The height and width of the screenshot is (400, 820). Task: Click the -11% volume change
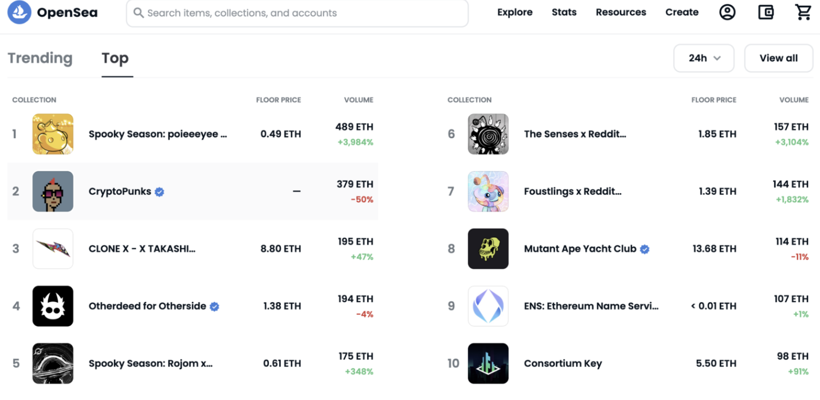point(800,257)
